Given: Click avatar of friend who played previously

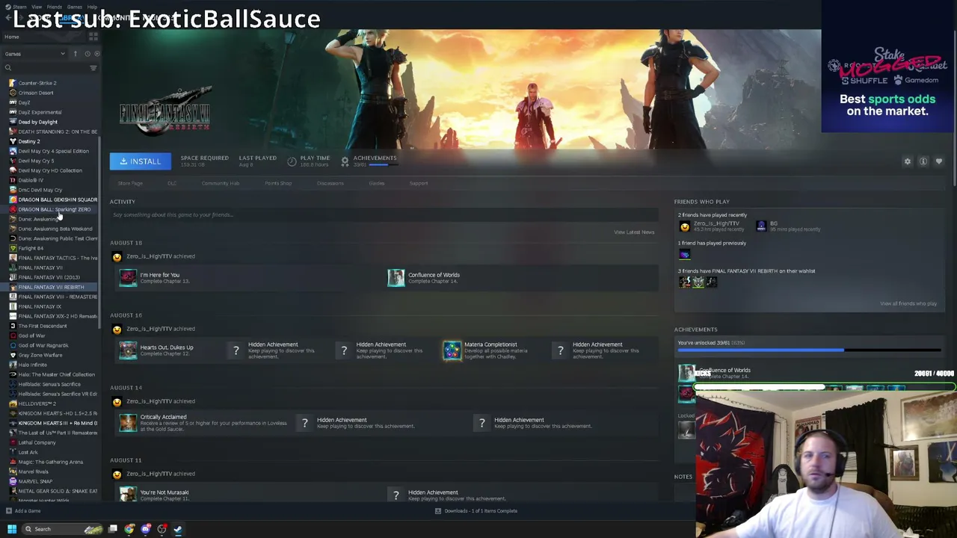Looking at the screenshot, I should (x=684, y=255).
